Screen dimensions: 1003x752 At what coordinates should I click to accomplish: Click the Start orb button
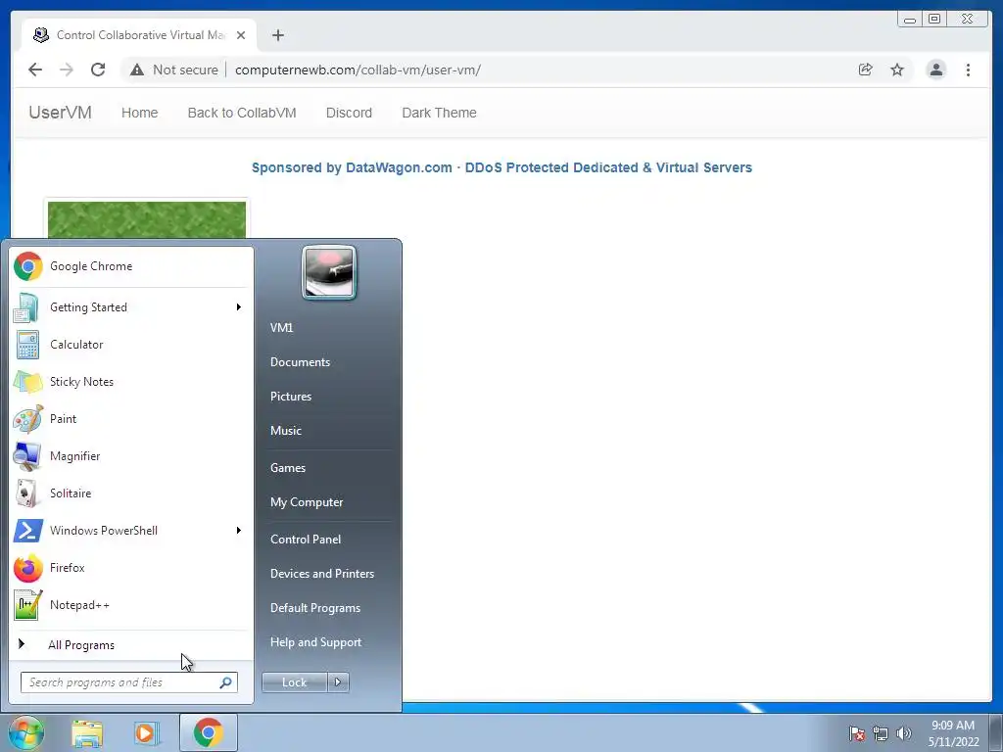pyautogui.click(x=26, y=732)
